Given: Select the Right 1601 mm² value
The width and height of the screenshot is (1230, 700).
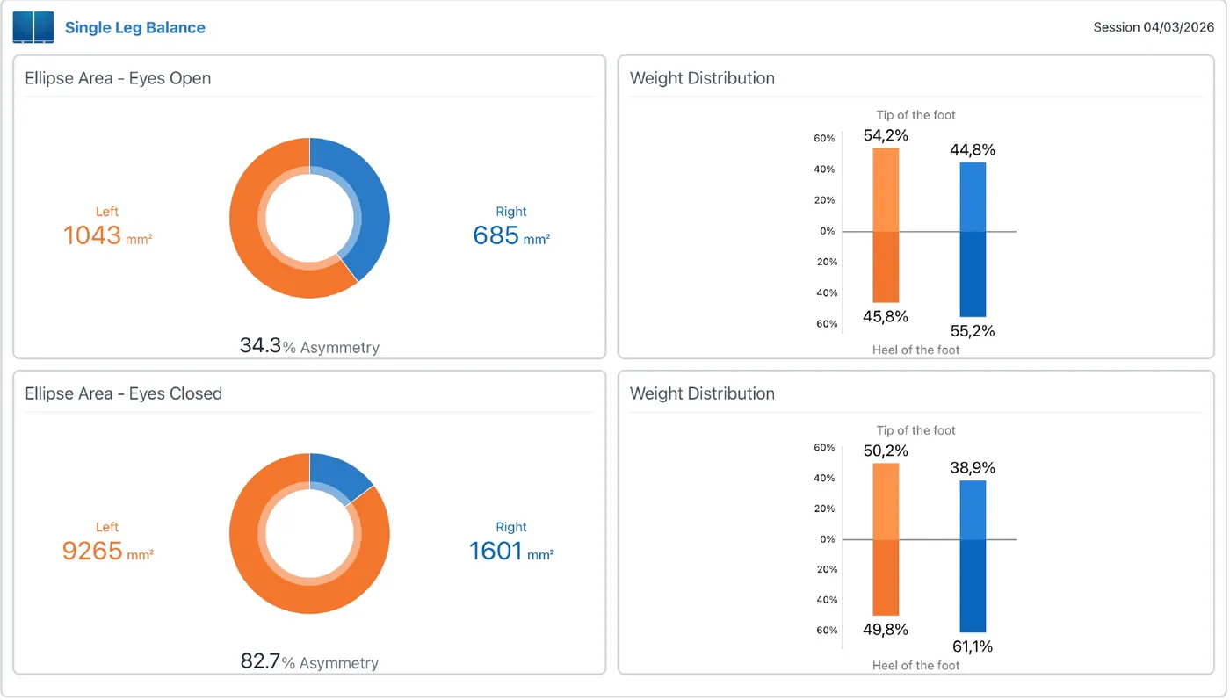Looking at the screenshot, I should [511, 551].
